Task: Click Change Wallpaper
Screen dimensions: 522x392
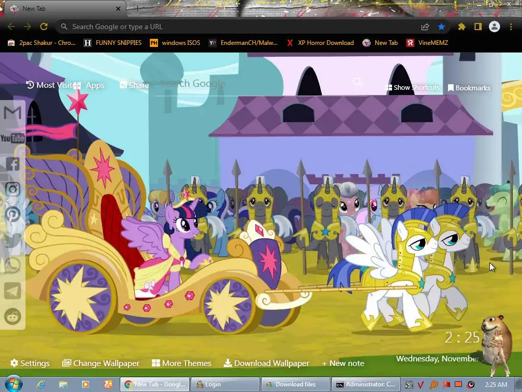Action: 100,363
